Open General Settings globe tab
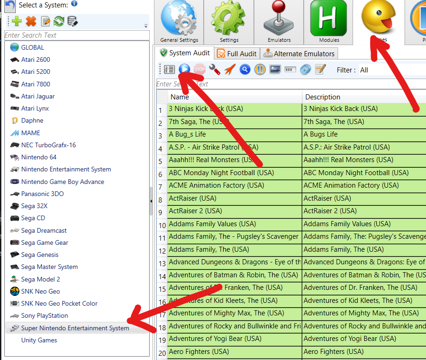 (x=179, y=22)
